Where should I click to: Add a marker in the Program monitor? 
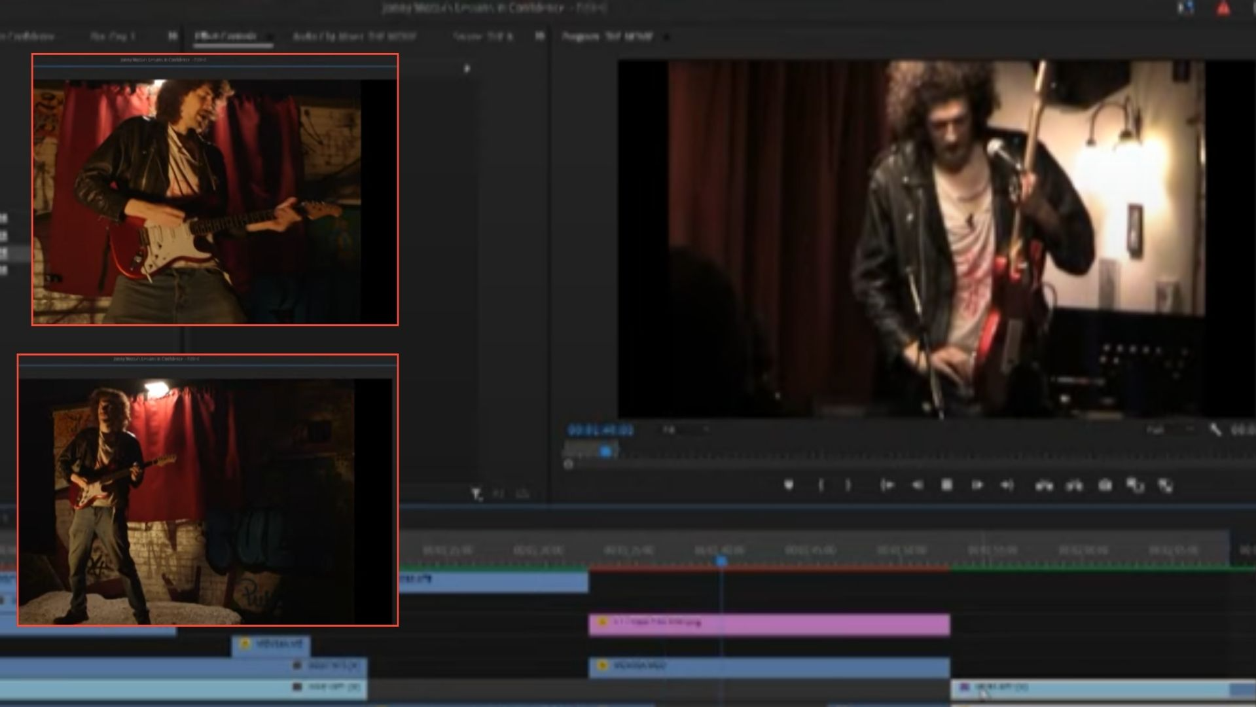(x=789, y=485)
